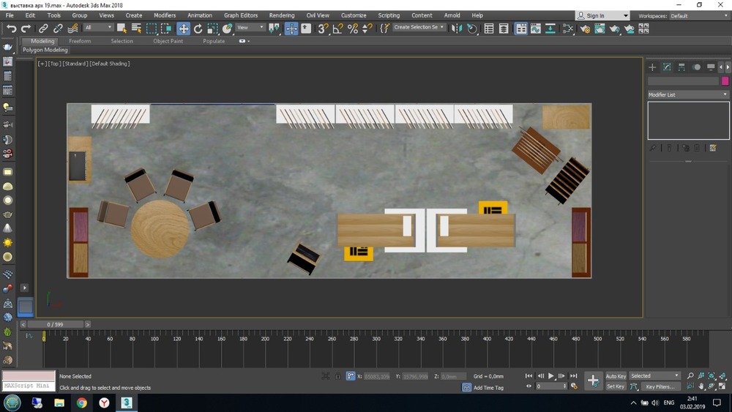Open the Schematic View icon

pyautogui.click(x=550, y=29)
